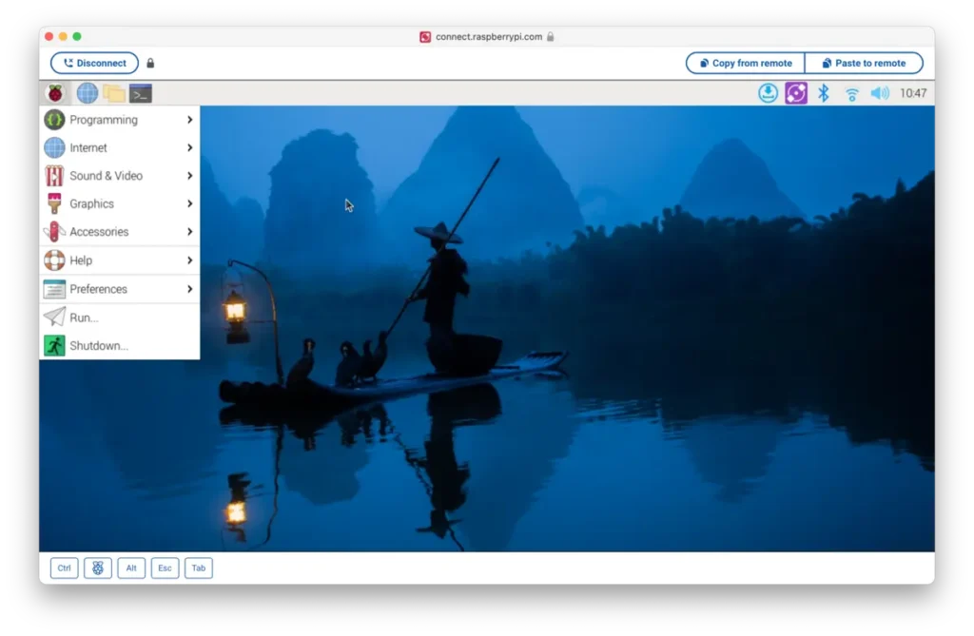Click Copy from remote button
Screen dimensions: 974x636
[x=746, y=63]
